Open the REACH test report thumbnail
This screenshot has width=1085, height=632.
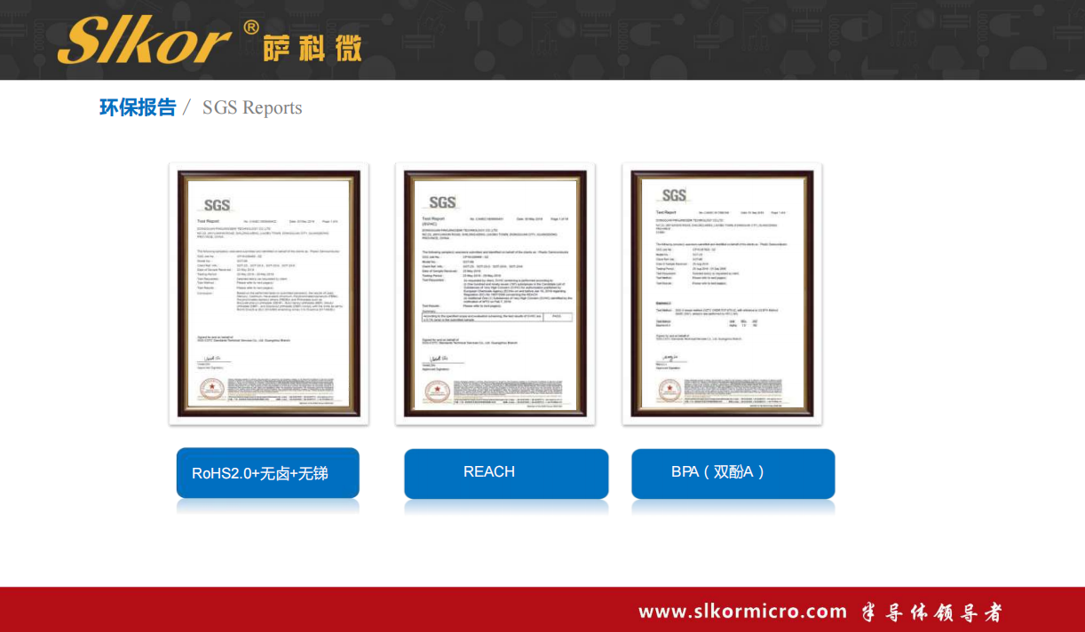click(495, 294)
